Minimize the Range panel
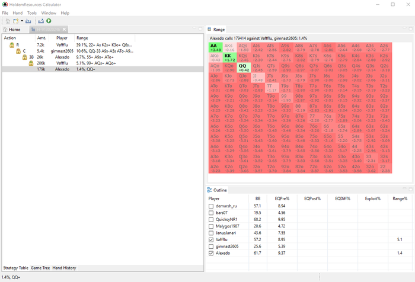This screenshot has width=415, height=282. [x=404, y=28]
